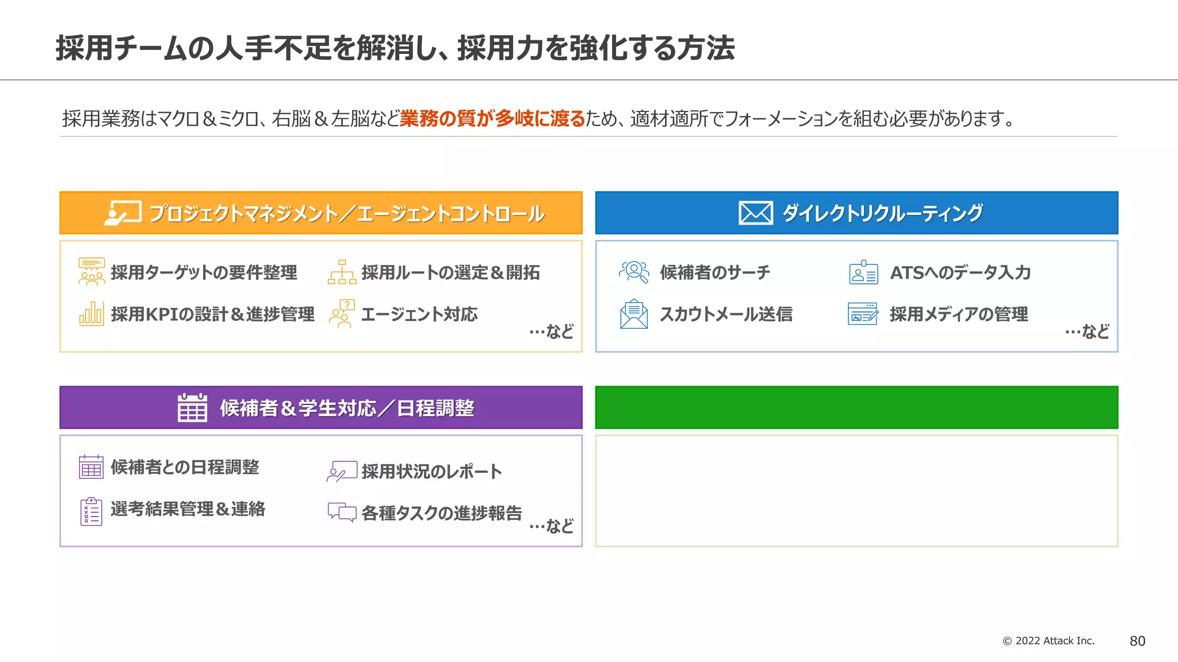The image size is (1178, 662).
Task: Select the orange プロジェクトマネジメント header banner
Action: pyautogui.click(x=321, y=213)
